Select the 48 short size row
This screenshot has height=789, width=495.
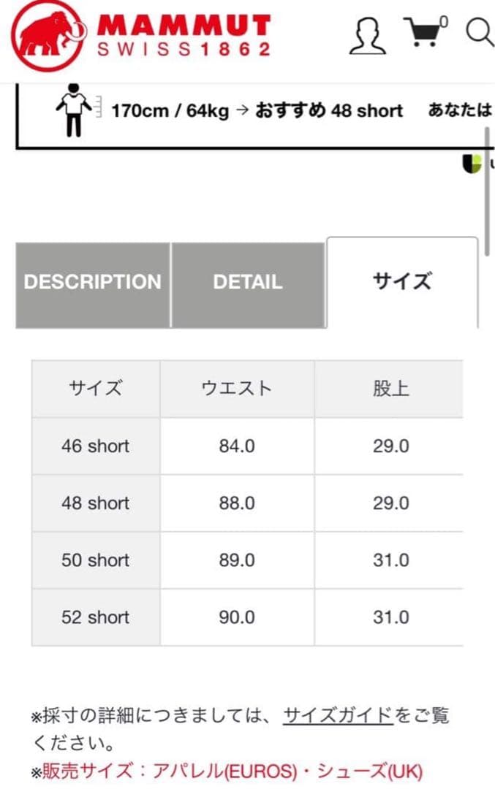pyautogui.click(x=95, y=503)
